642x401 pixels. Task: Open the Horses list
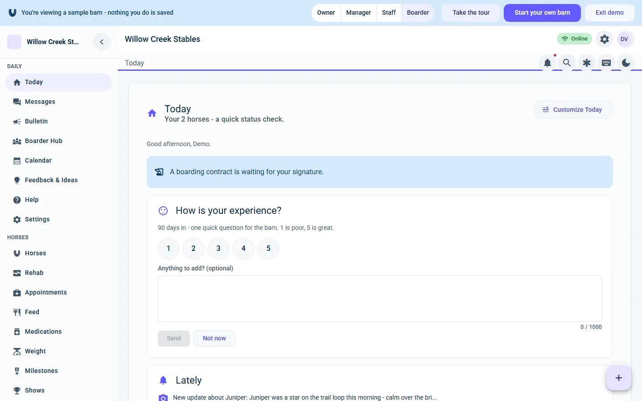(x=59, y=253)
